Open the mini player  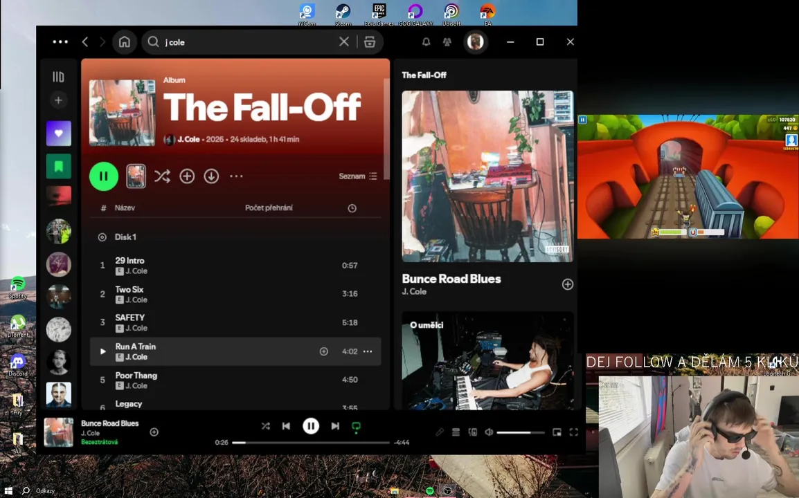557,432
